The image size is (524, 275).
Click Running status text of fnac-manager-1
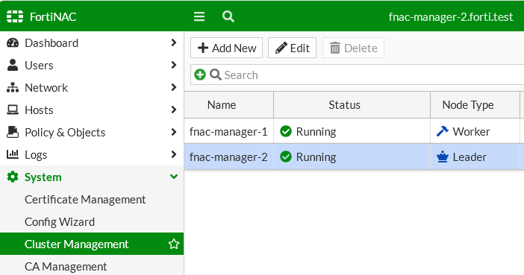pyautogui.click(x=316, y=131)
